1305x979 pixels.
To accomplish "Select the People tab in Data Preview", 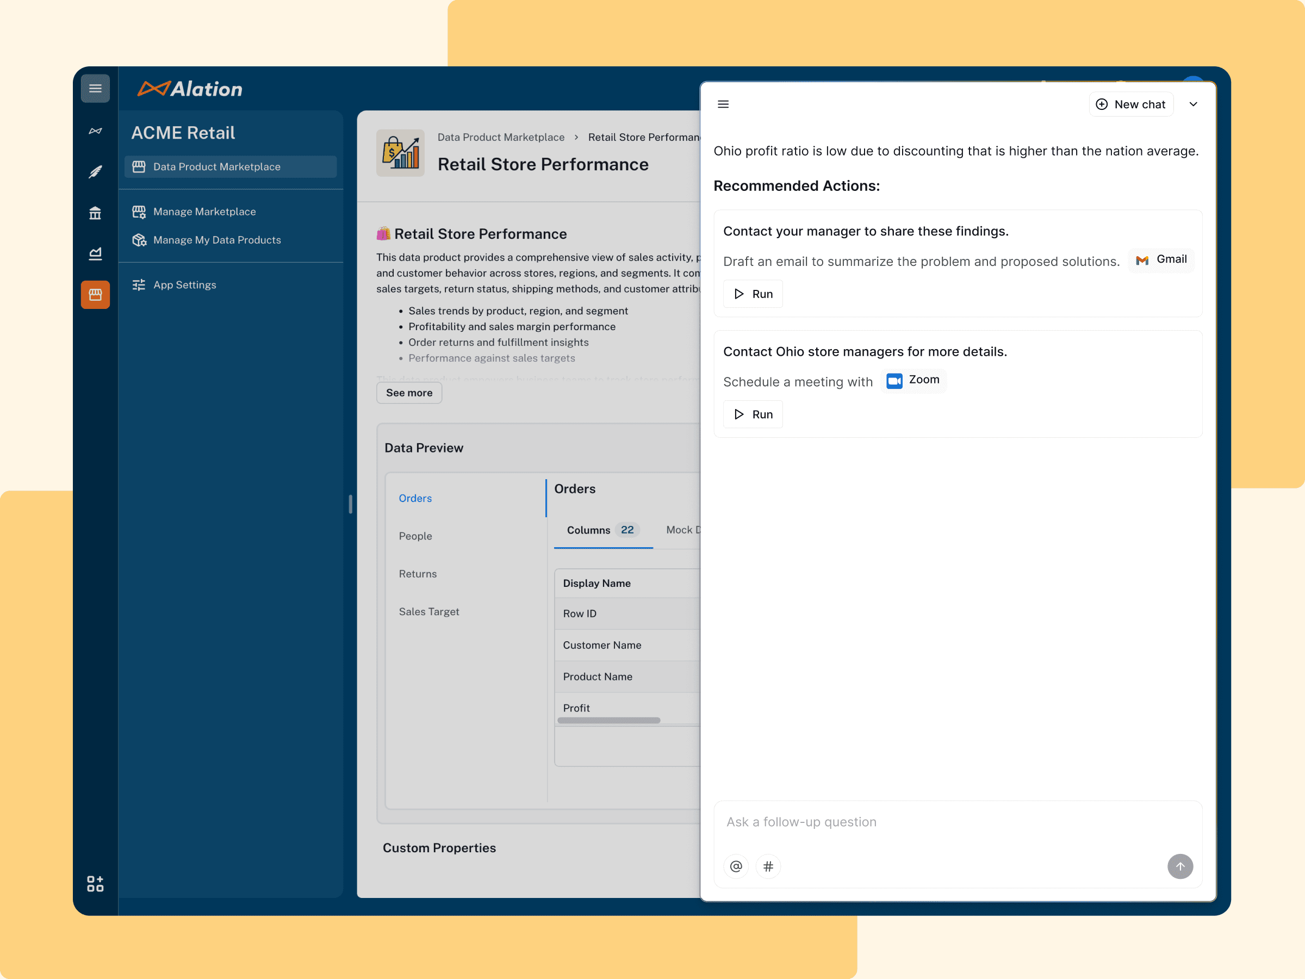I will [x=415, y=536].
